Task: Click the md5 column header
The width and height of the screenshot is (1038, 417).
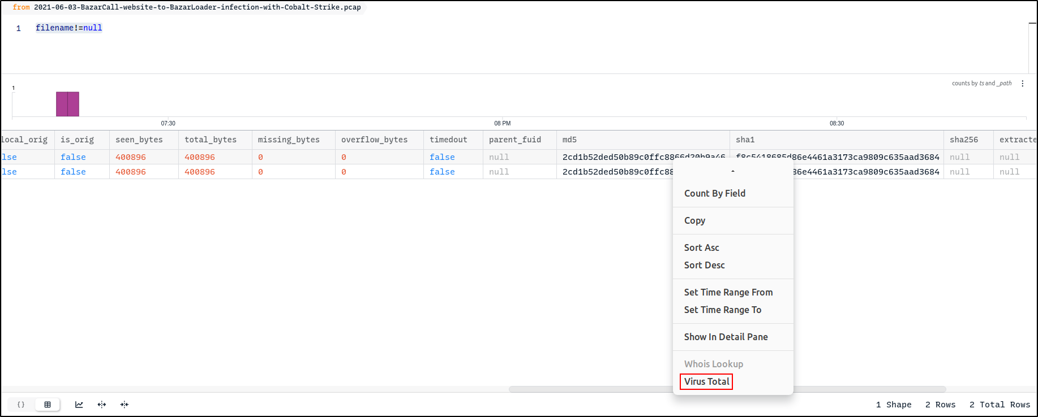Action: click(x=569, y=140)
